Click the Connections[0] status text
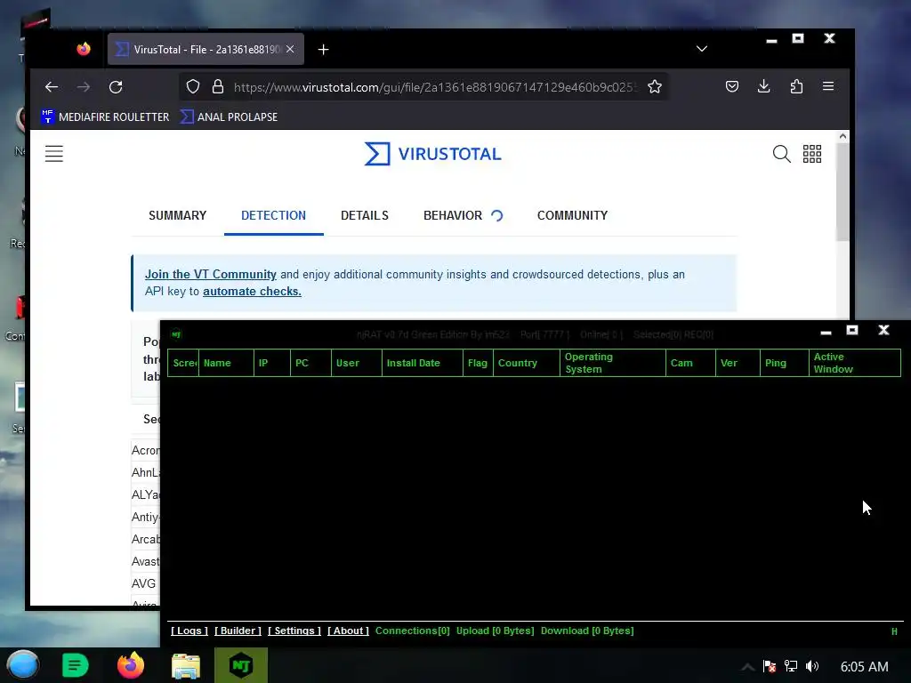The image size is (911, 683). coord(413,631)
